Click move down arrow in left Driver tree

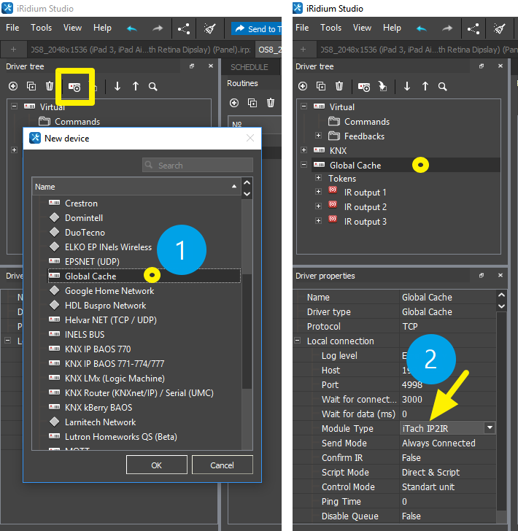pyautogui.click(x=117, y=86)
